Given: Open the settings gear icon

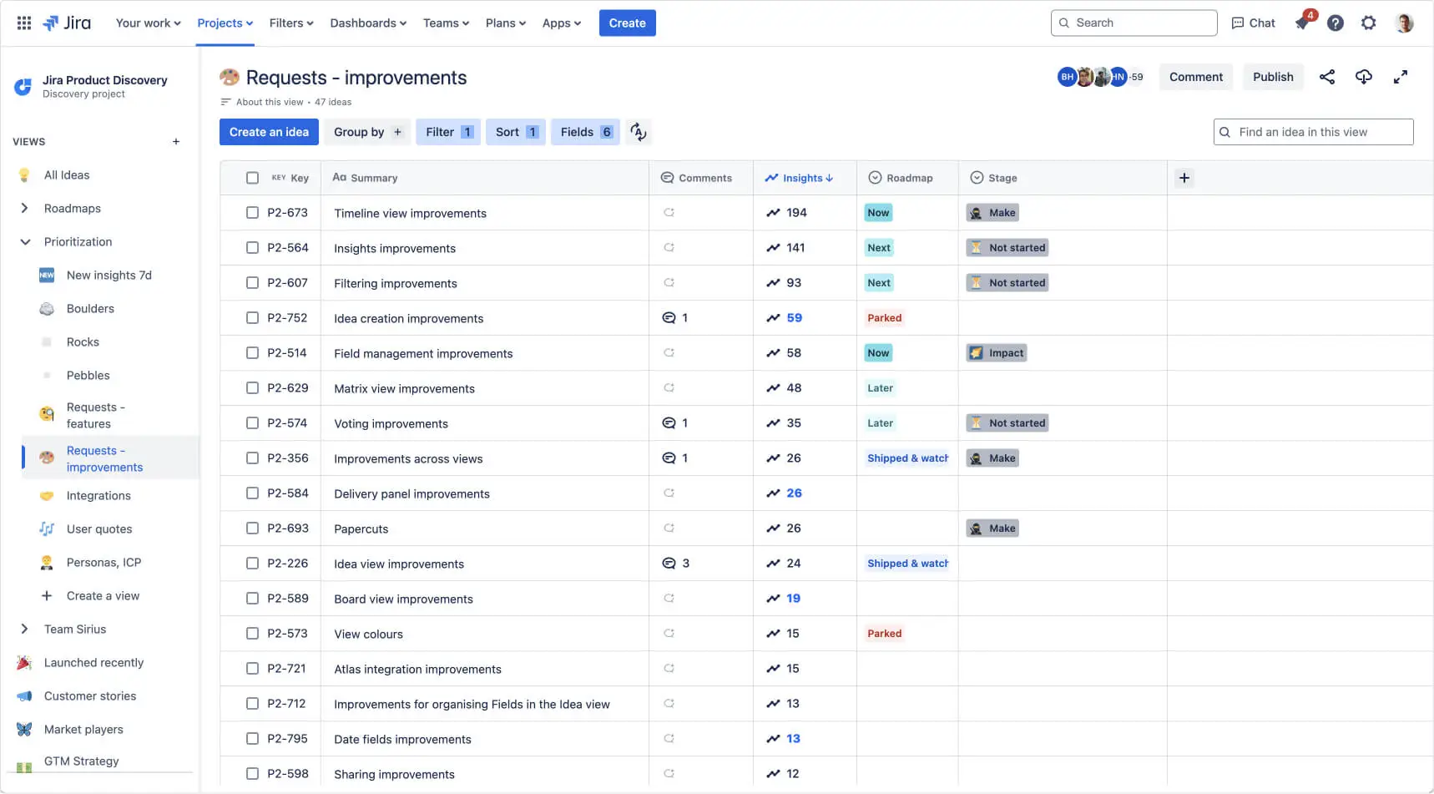Looking at the screenshot, I should 1369,23.
